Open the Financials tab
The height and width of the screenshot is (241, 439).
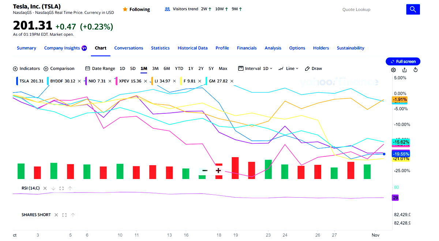[x=247, y=48]
